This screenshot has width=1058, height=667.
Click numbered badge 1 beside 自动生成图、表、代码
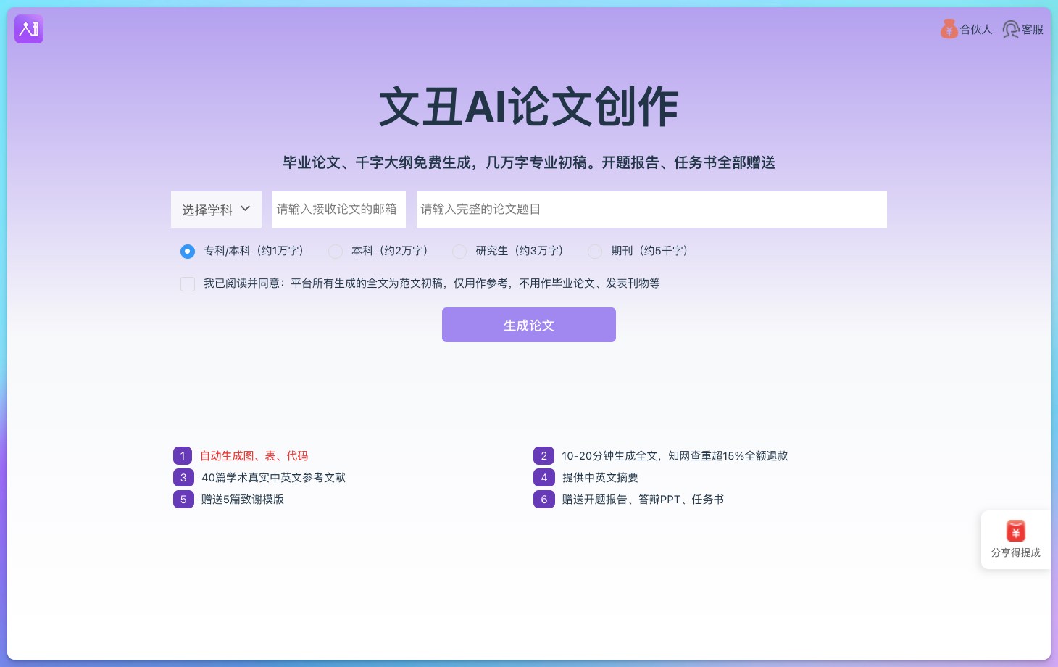[183, 455]
